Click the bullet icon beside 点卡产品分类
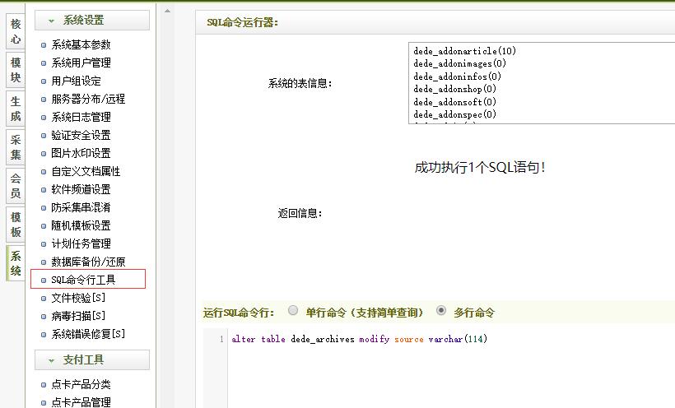The image size is (675, 408). pyautogui.click(x=44, y=384)
